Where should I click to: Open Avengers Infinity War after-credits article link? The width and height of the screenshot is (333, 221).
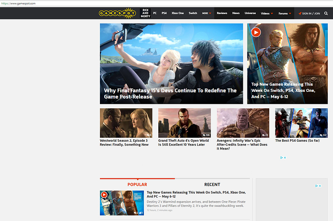pyautogui.click(x=242, y=145)
